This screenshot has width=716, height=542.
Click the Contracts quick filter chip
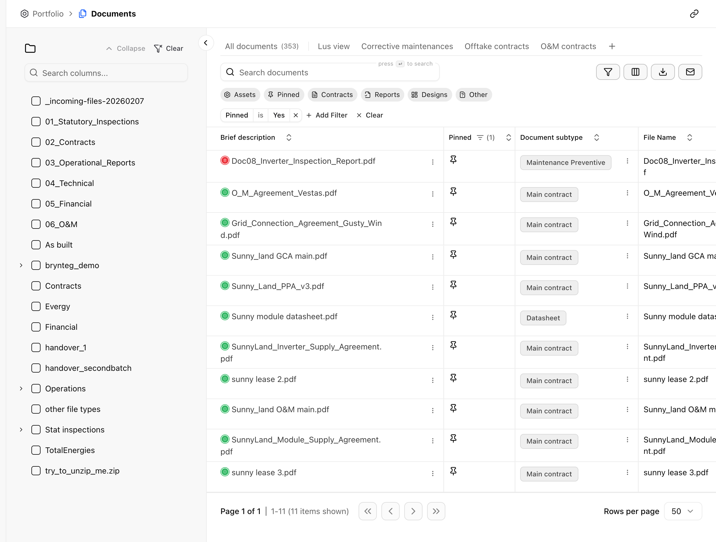pos(332,95)
